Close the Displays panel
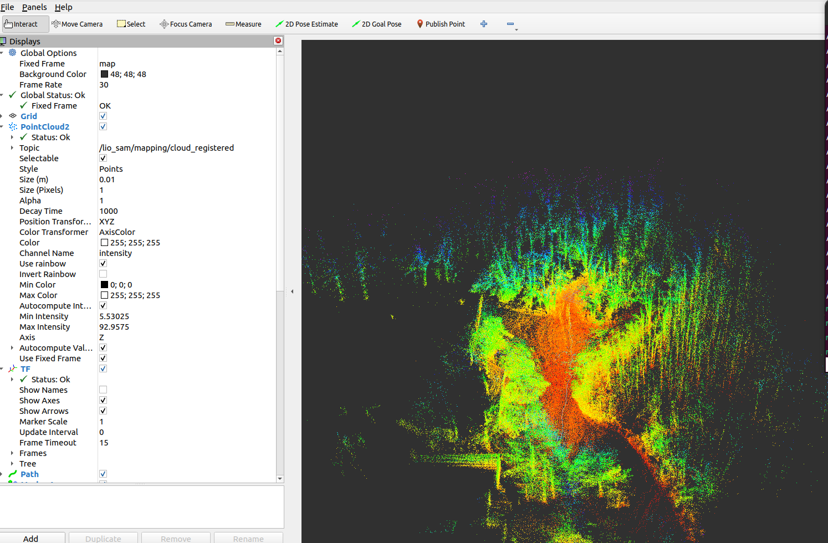Viewport: 828px width, 543px height. click(278, 40)
